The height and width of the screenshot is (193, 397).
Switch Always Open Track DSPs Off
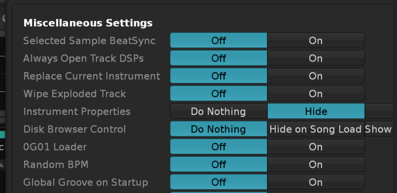(x=218, y=58)
